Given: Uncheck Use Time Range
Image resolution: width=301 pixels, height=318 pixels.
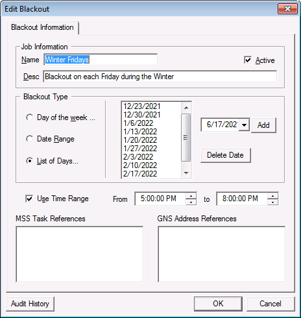Looking at the screenshot, I should tap(29, 199).
